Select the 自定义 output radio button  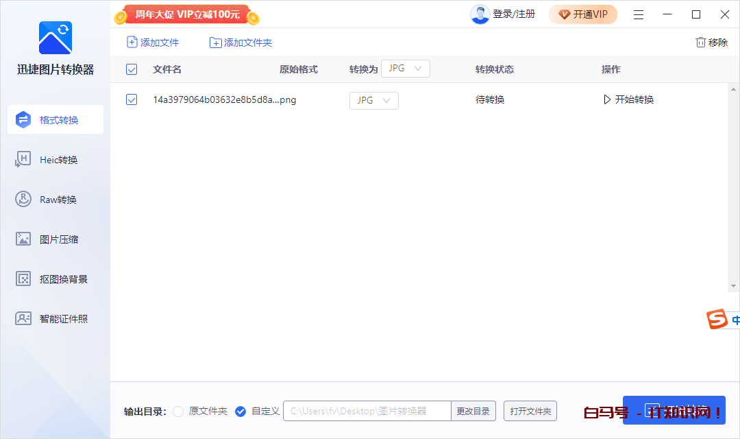tap(241, 412)
